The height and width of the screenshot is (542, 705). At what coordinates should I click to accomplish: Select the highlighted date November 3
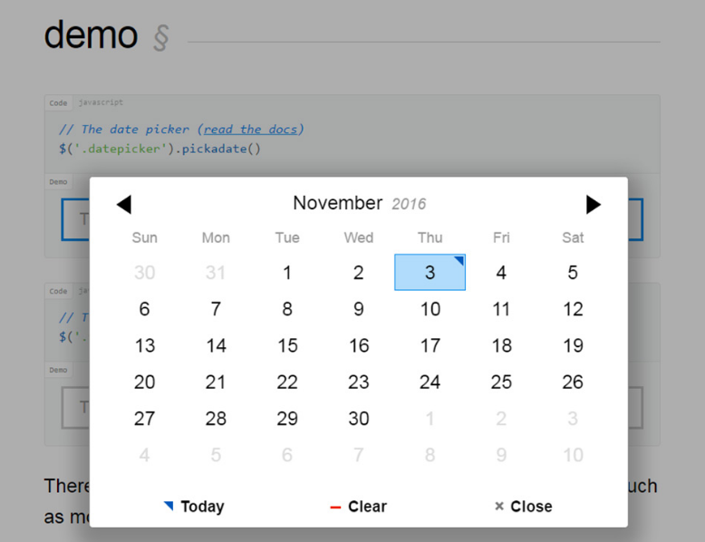(430, 273)
